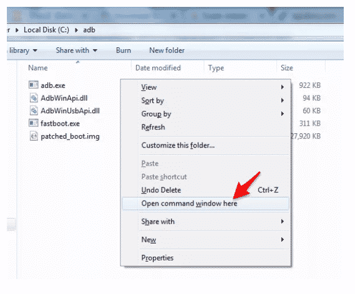Click Local Disk (C:) in address bar
The height and width of the screenshot is (294, 355).
click(46, 30)
